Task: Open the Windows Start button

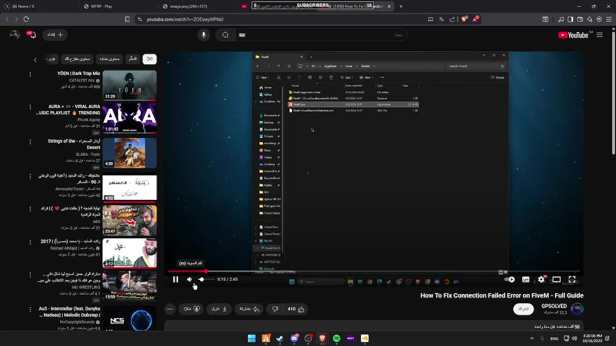Action: pyautogui.click(x=252, y=338)
